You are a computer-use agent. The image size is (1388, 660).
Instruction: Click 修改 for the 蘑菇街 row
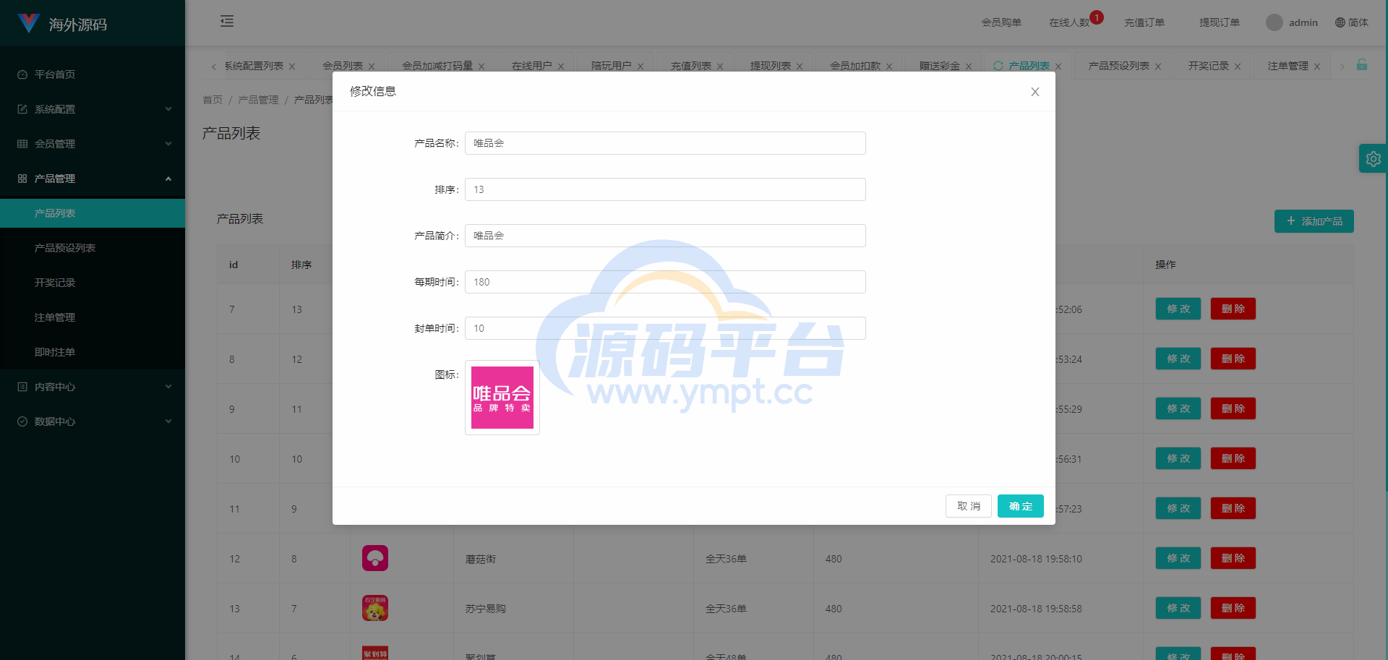click(x=1178, y=558)
